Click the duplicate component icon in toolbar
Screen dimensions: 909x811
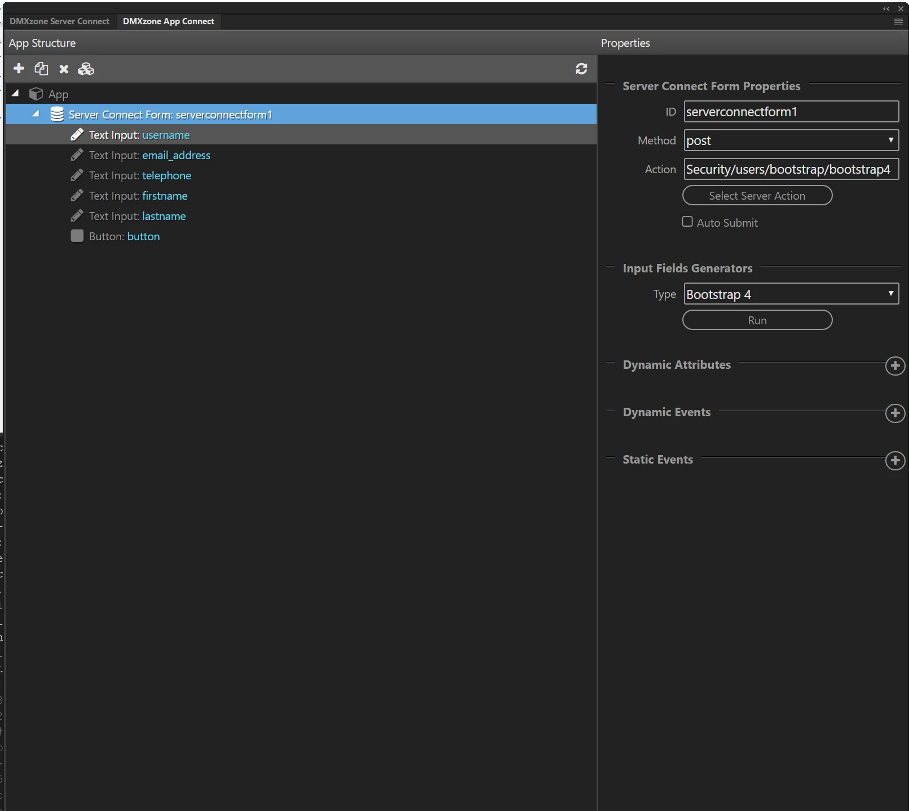pos(41,68)
